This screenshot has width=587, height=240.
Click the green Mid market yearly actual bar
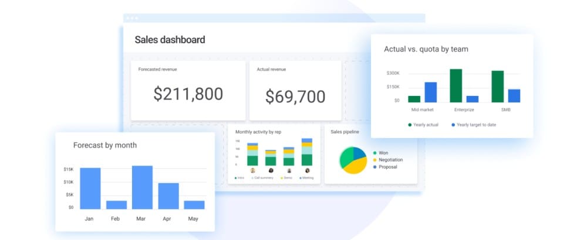point(414,100)
